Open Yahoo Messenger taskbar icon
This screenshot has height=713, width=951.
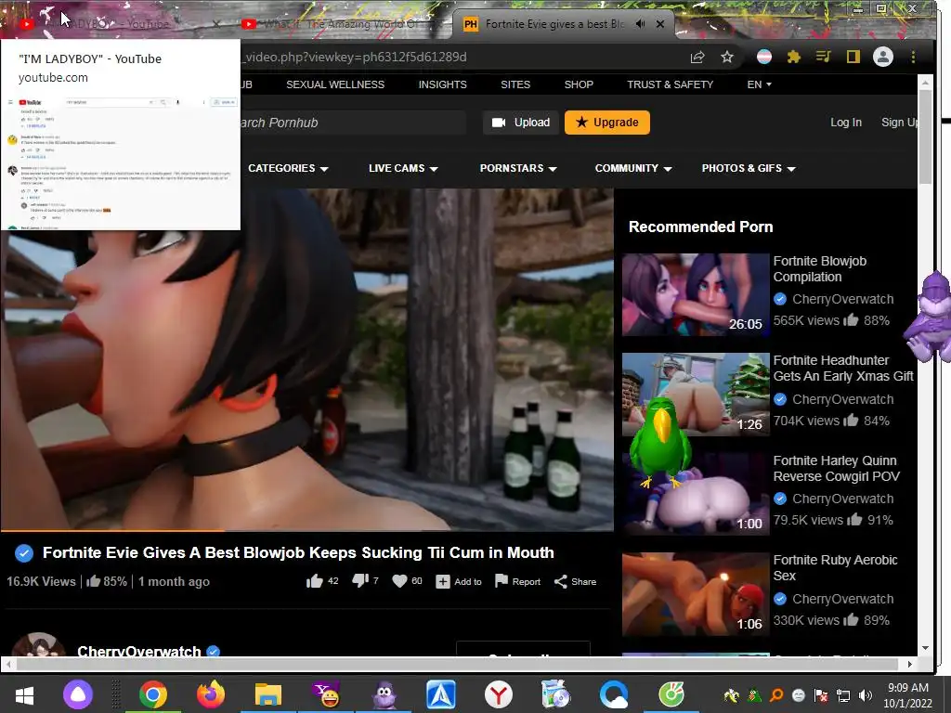326,694
